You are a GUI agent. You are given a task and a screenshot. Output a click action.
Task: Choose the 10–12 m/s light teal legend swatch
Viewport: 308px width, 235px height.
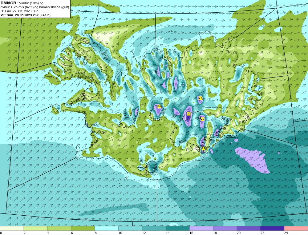click(130, 228)
